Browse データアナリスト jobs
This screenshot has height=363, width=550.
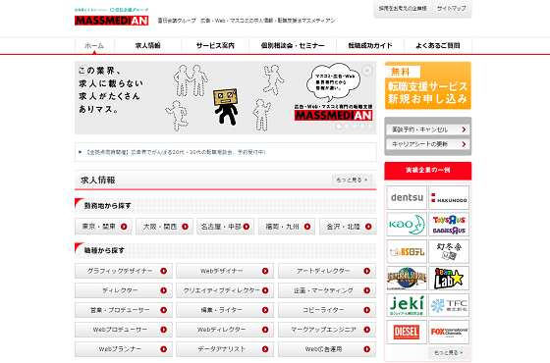click(225, 349)
